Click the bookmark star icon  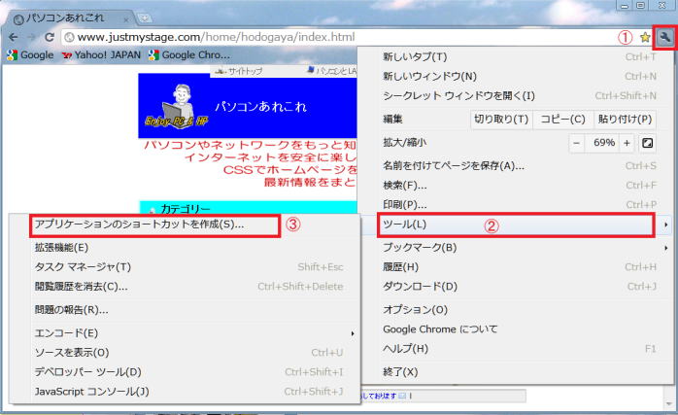(642, 37)
